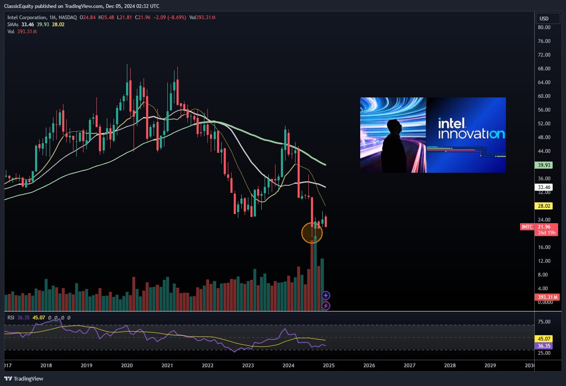Screen dimensions: 566x386
Task: Click the 75.00 RSI scale label
Action: [x=544, y=322]
